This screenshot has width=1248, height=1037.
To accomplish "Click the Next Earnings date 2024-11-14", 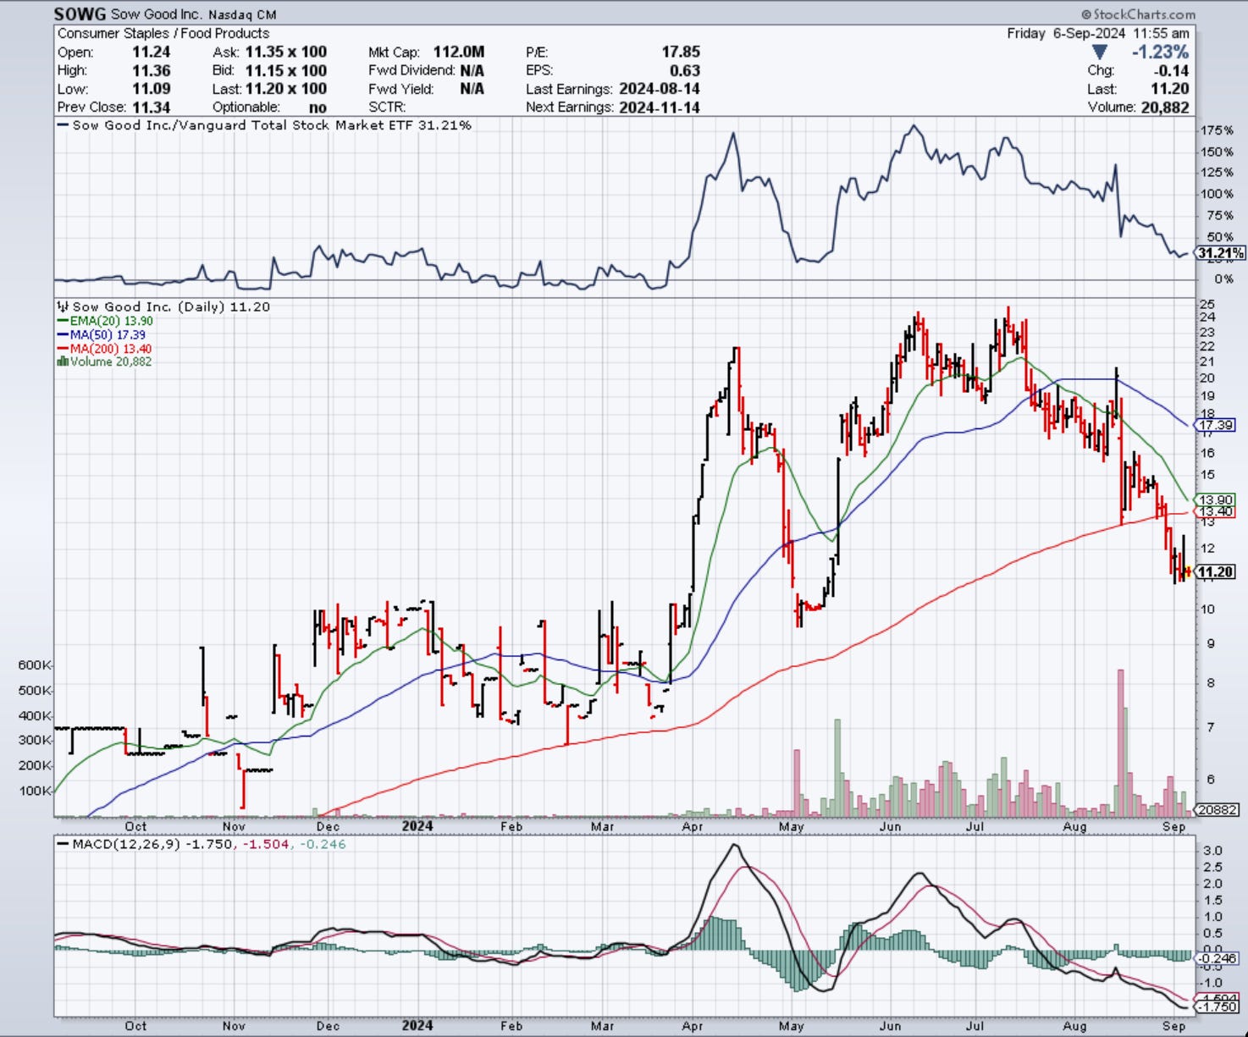I will [x=660, y=108].
